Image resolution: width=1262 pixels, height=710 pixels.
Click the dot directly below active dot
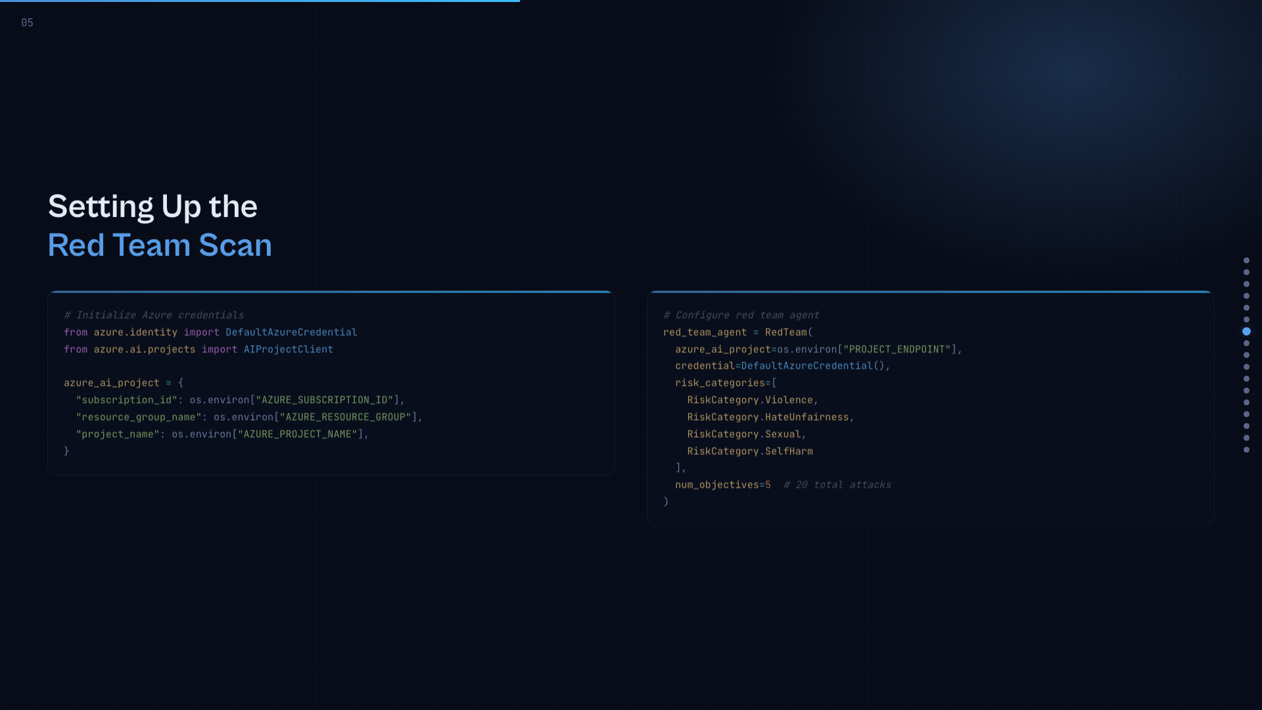(1246, 343)
